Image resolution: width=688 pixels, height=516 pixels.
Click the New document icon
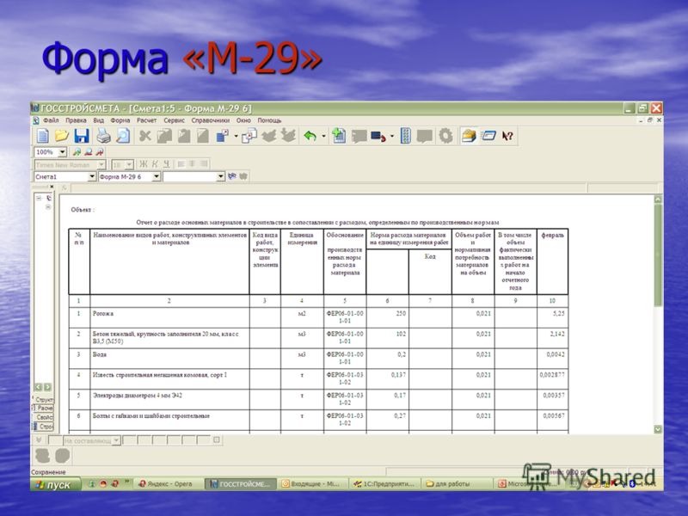(43, 137)
